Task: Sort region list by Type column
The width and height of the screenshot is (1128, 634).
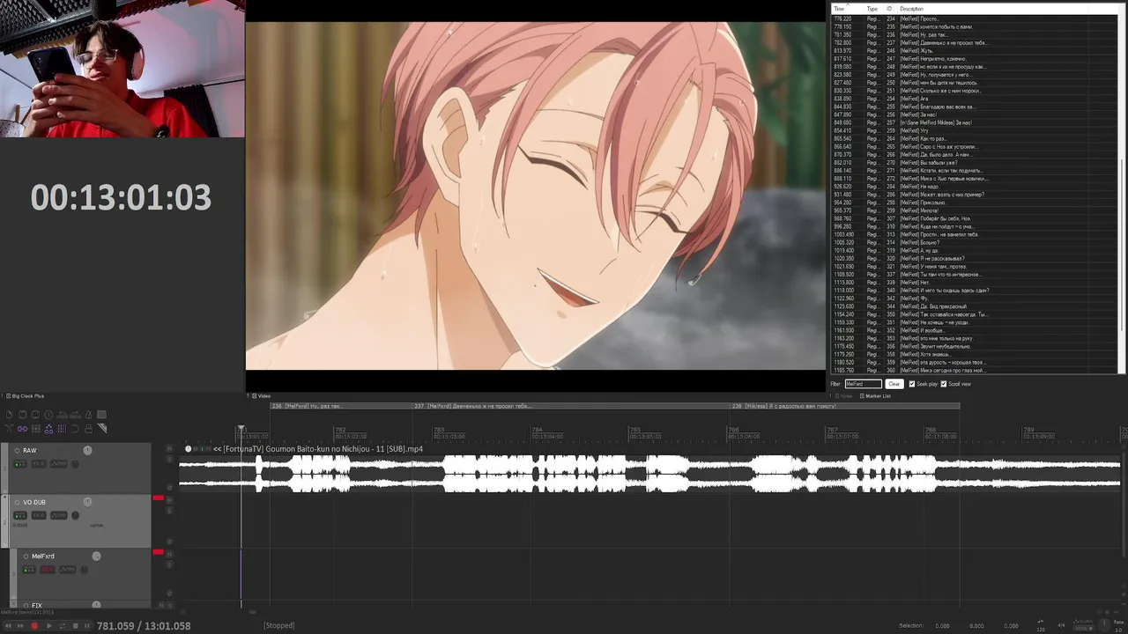Action: pos(874,9)
